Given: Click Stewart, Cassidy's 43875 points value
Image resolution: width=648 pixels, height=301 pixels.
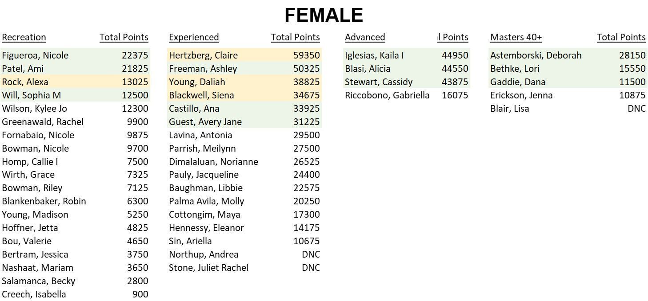Looking at the screenshot, I should (455, 82).
